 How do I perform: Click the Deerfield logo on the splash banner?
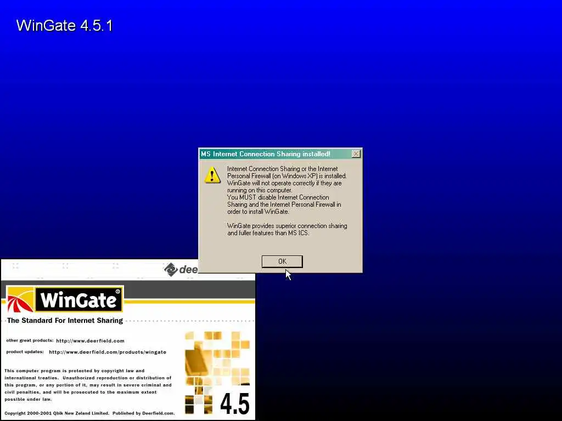point(181,269)
